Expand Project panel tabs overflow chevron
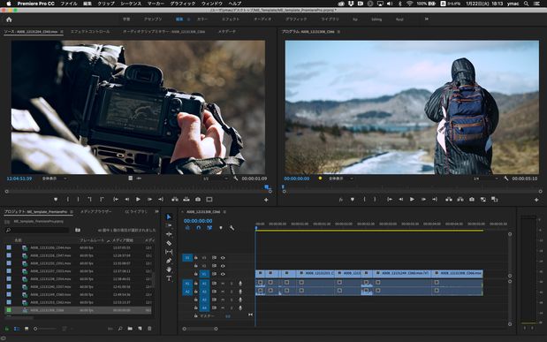The height and width of the screenshot is (342, 547). [x=156, y=212]
